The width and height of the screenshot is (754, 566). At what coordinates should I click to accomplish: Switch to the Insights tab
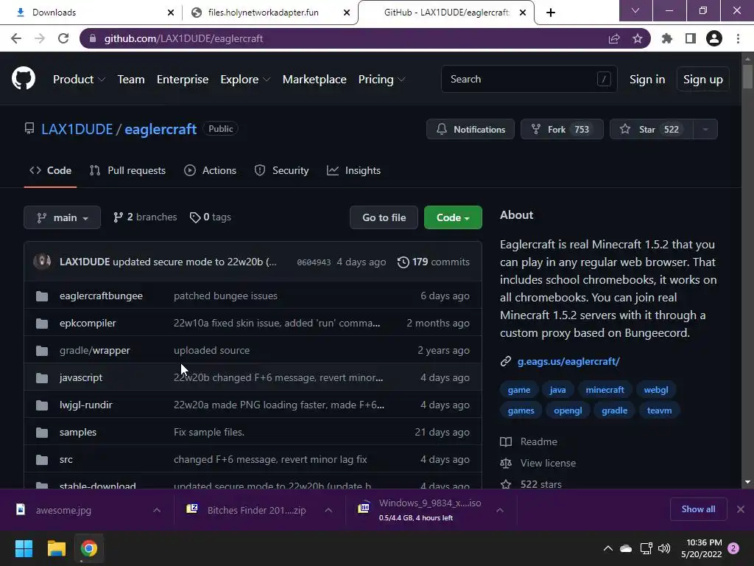pyautogui.click(x=353, y=170)
